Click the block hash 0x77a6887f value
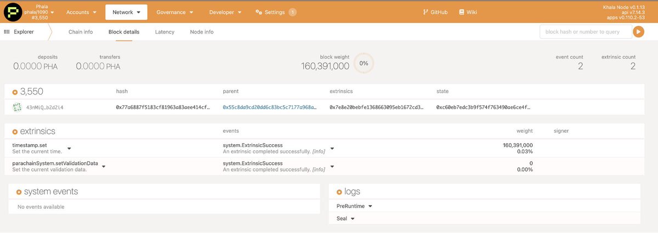This screenshot has height=233, width=658. point(163,107)
